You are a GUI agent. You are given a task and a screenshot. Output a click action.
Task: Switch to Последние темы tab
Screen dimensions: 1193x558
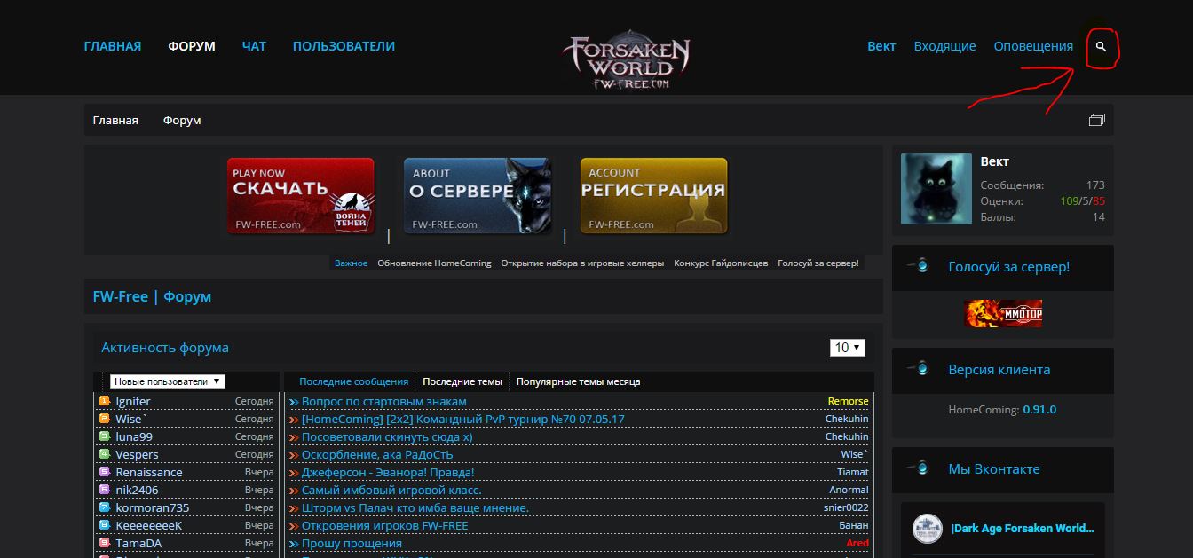click(x=462, y=381)
